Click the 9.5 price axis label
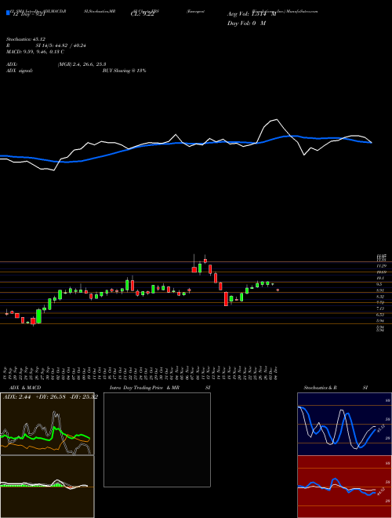Screen dimensions: 392x518 click(379, 284)
